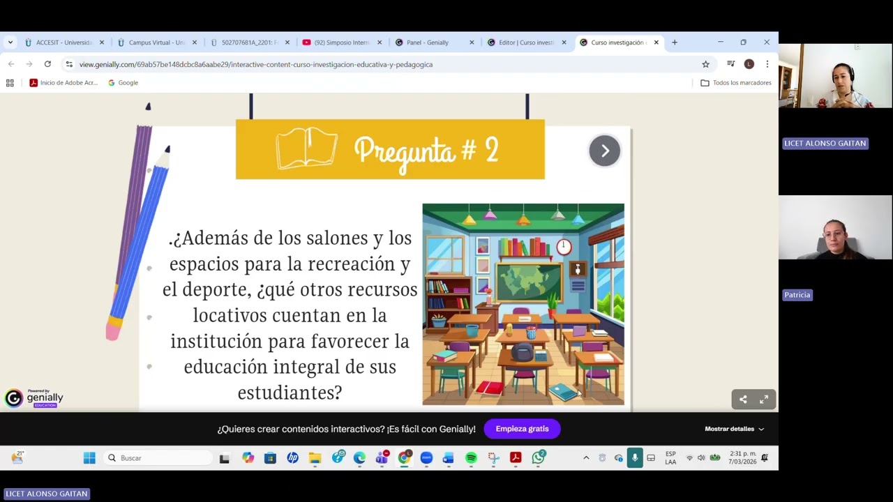This screenshot has width=893, height=502.
Task: Open Microsoft Store from the taskbar
Action: (270, 458)
